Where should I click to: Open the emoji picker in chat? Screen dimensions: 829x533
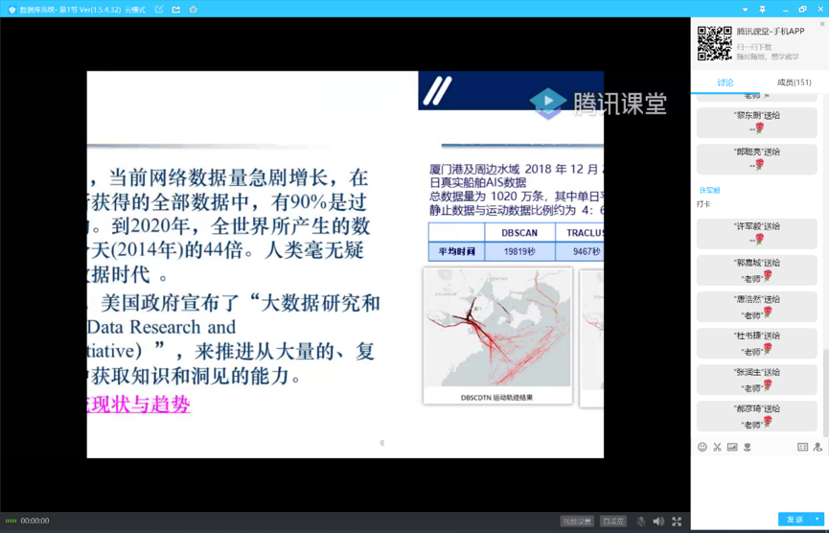702,447
